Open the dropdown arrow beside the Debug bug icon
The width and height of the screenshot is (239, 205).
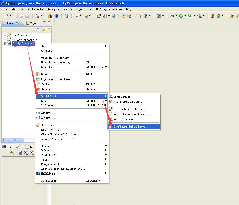pos(176,16)
